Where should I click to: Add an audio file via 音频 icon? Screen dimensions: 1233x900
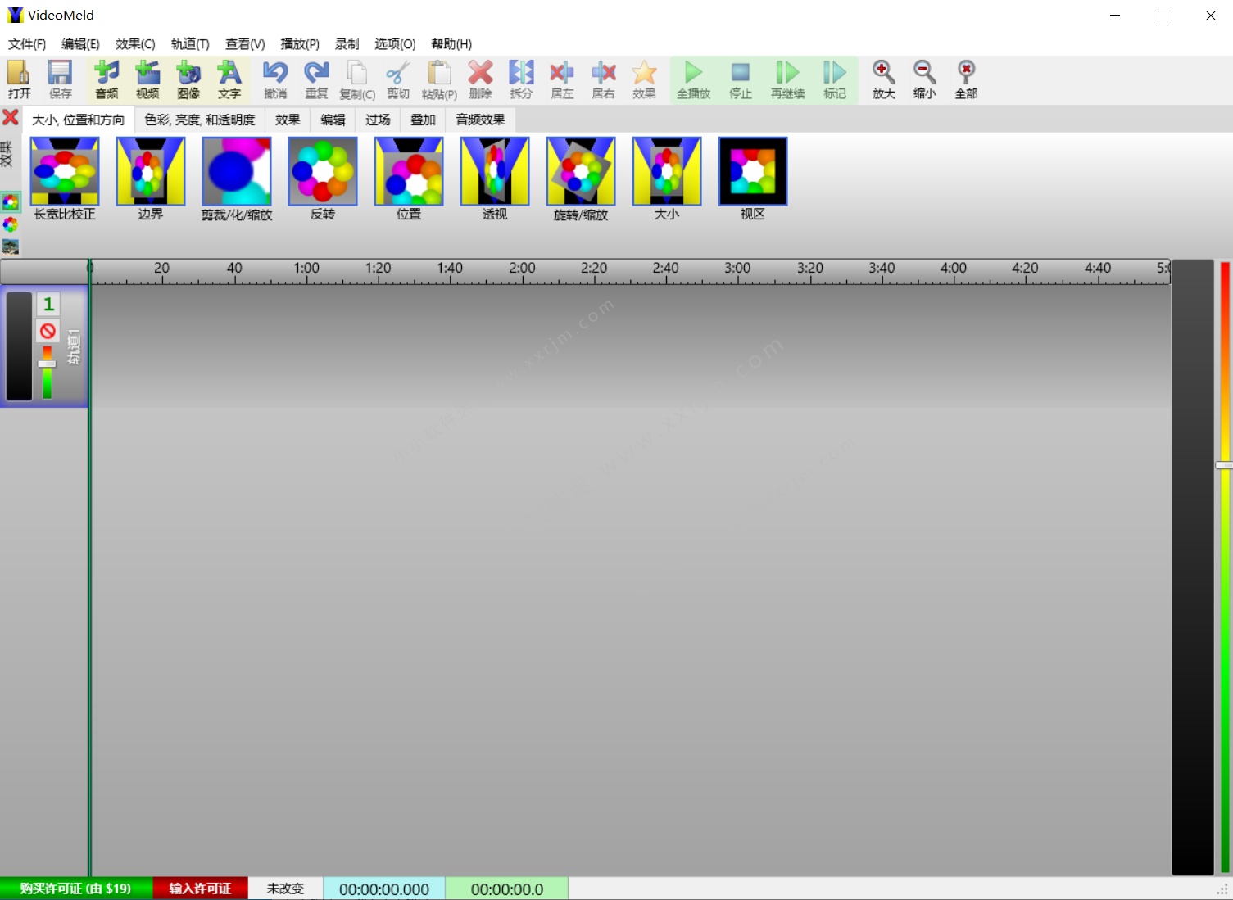[x=106, y=79]
